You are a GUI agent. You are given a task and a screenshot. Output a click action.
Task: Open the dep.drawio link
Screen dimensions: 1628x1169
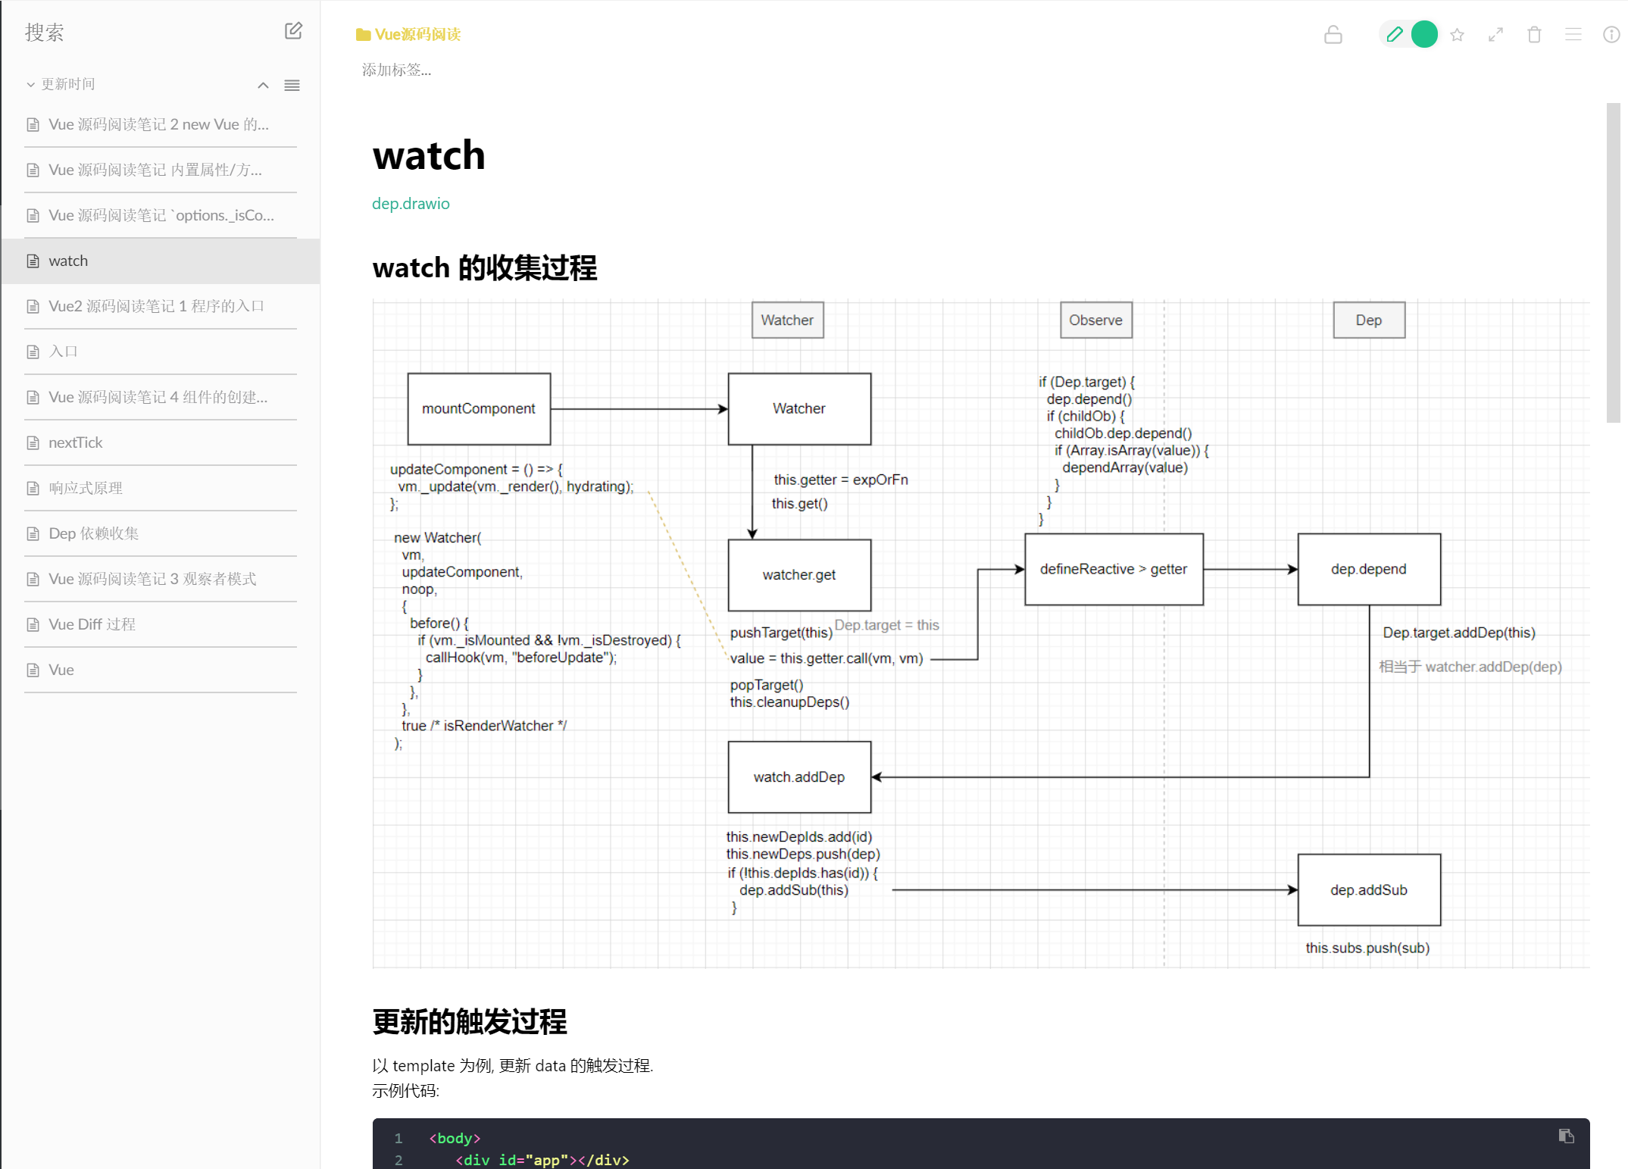tap(411, 204)
